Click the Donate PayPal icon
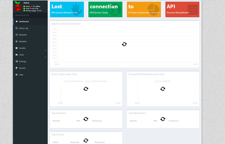The image size is (225, 144). coord(16,68)
